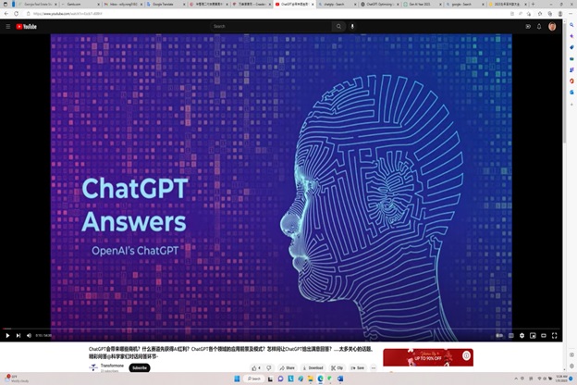Open a new browser tab

tap(533, 4)
